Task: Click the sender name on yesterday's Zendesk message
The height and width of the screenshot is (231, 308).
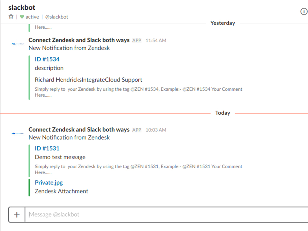Action: pos(79,40)
